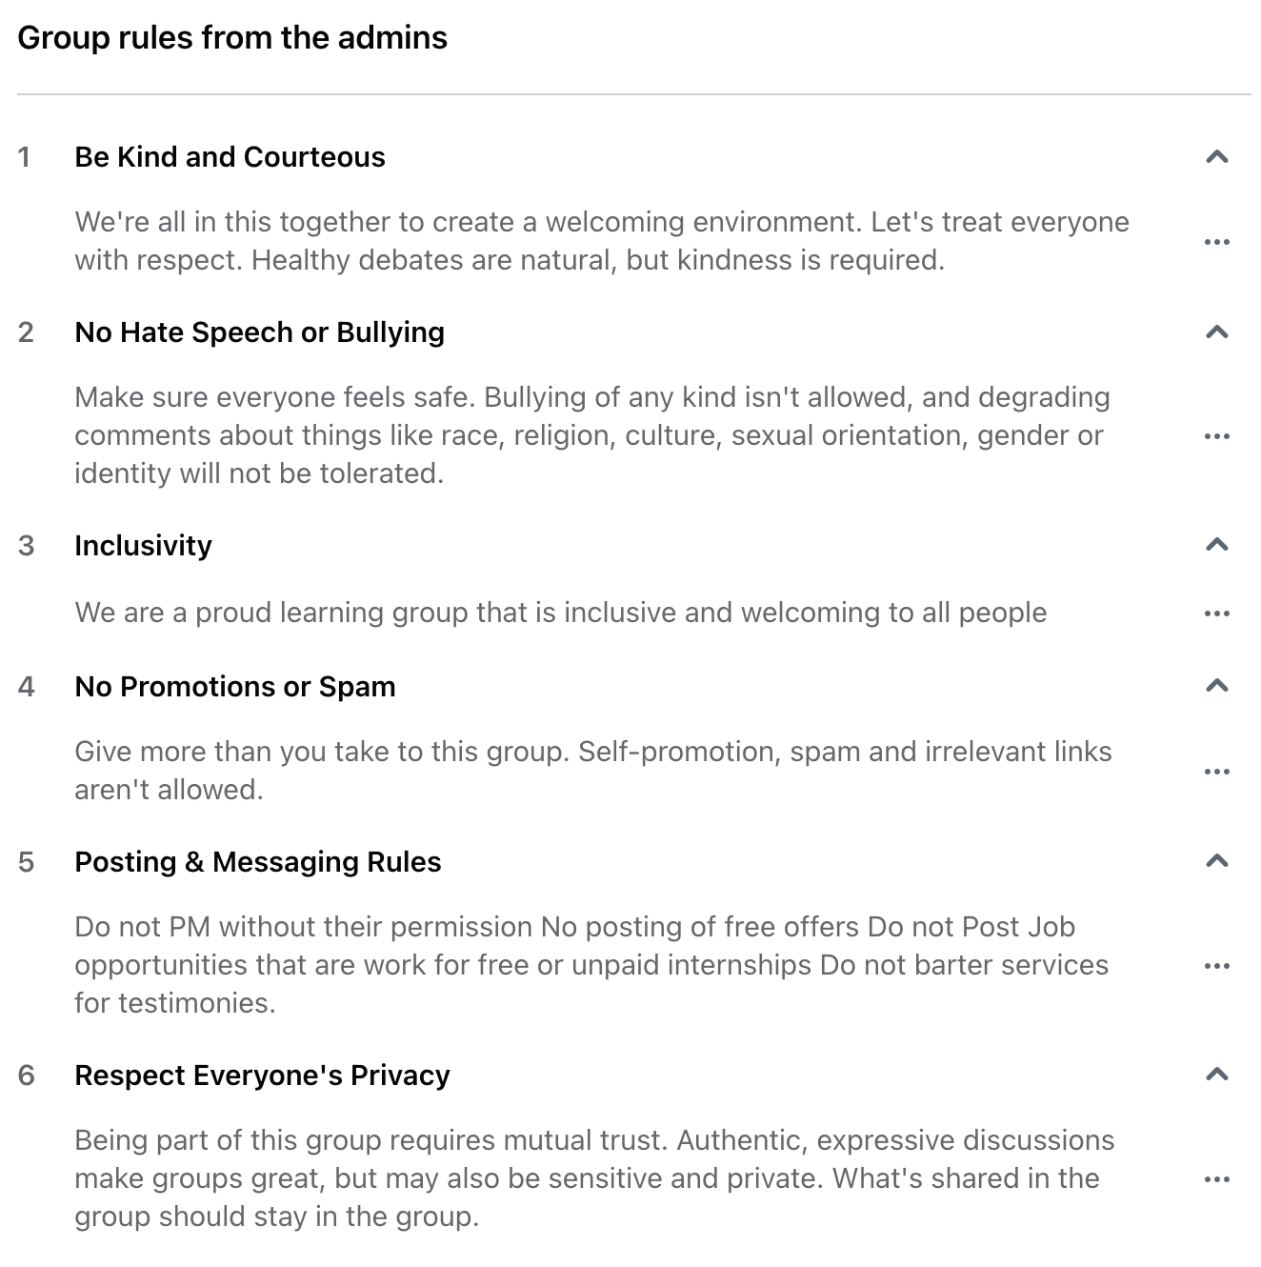
Task: Click the Inclusivity rule heading
Action: click(143, 546)
